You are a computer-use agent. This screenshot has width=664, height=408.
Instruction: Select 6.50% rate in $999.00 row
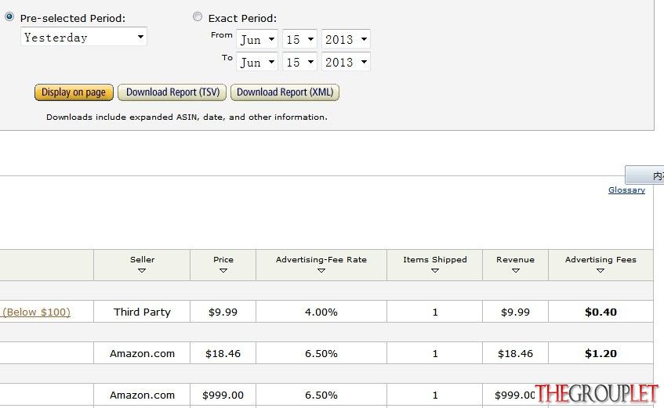pos(321,395)
